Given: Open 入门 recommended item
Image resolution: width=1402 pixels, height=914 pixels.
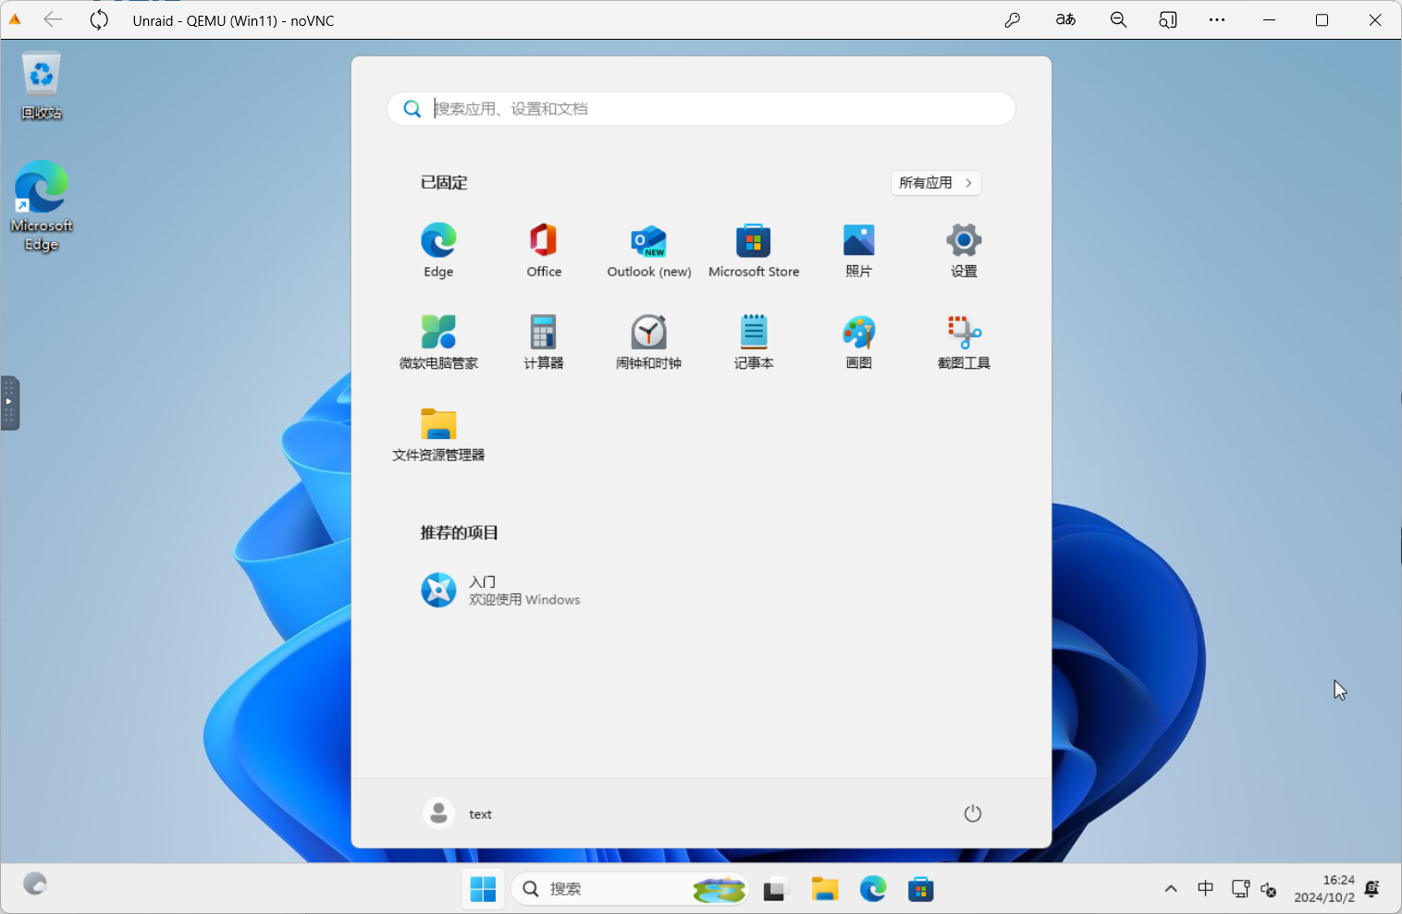Looking at the screenshot, I should pyautogui.click(x=500, y=590).
